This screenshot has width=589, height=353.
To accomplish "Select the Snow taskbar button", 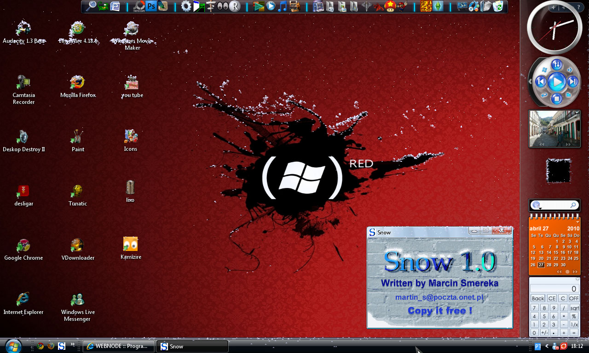I will pyautogui.click(x=192, y=346).
